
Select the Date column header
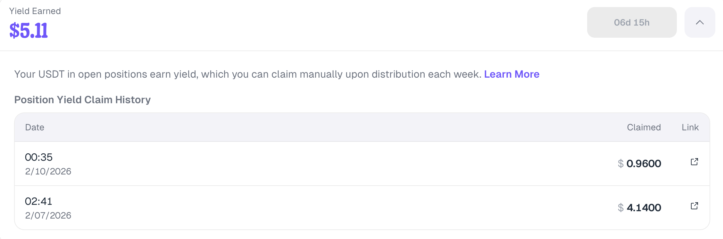(x=35, y=127)
